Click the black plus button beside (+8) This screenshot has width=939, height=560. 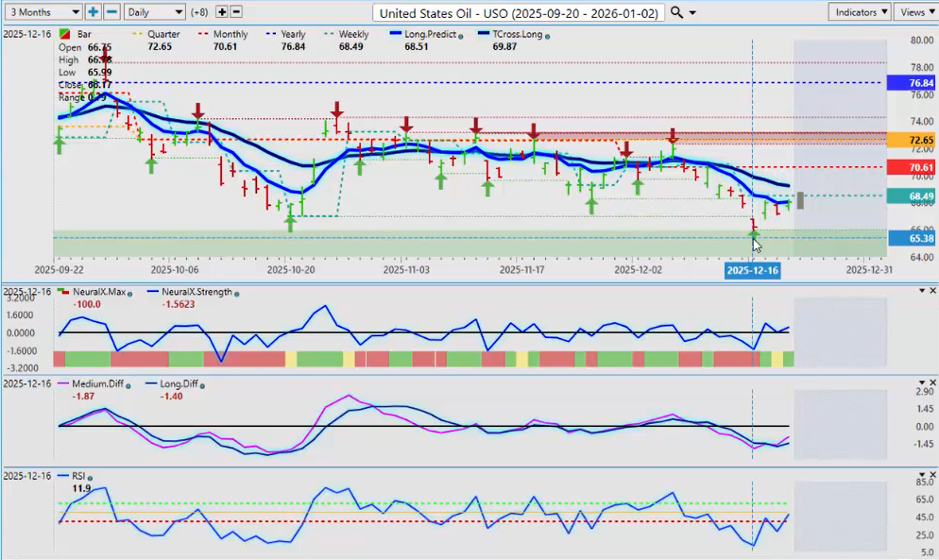pos(222,12)
